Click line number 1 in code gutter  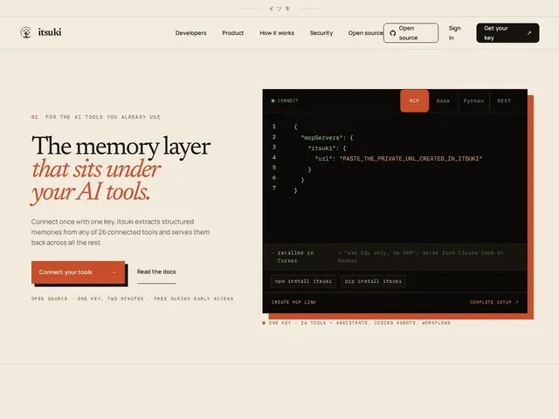[x=273, y=127]
